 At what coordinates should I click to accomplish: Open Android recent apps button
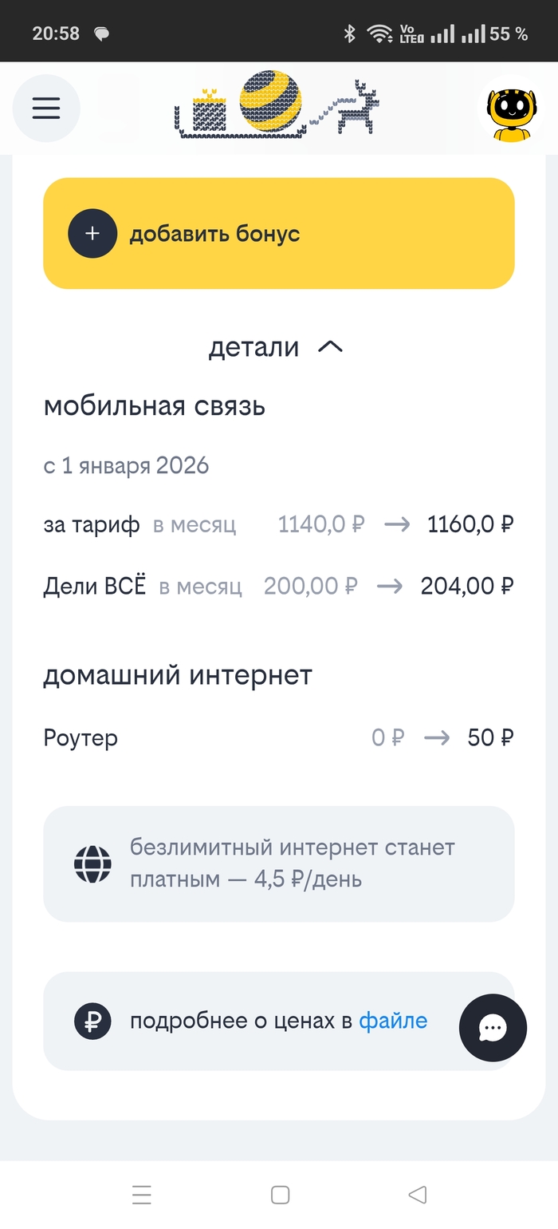[142, 1195]
